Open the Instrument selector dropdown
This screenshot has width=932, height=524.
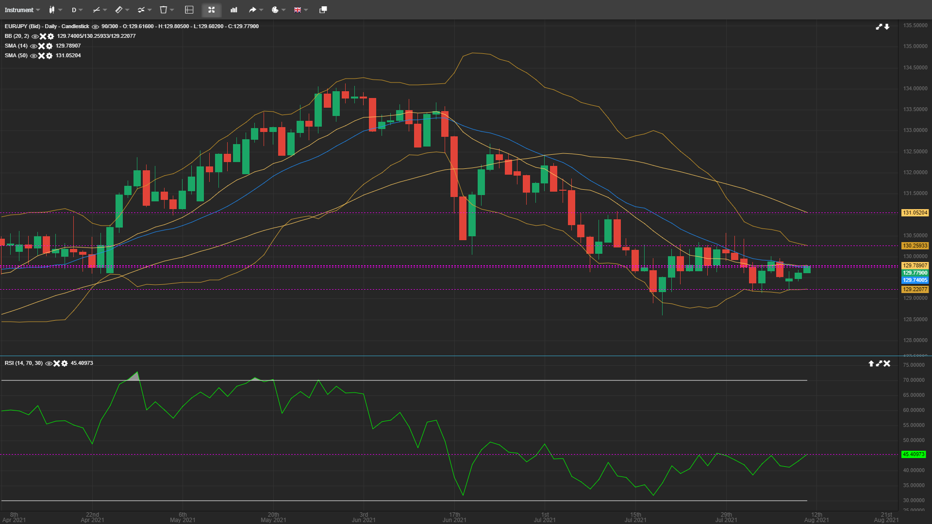22,10
